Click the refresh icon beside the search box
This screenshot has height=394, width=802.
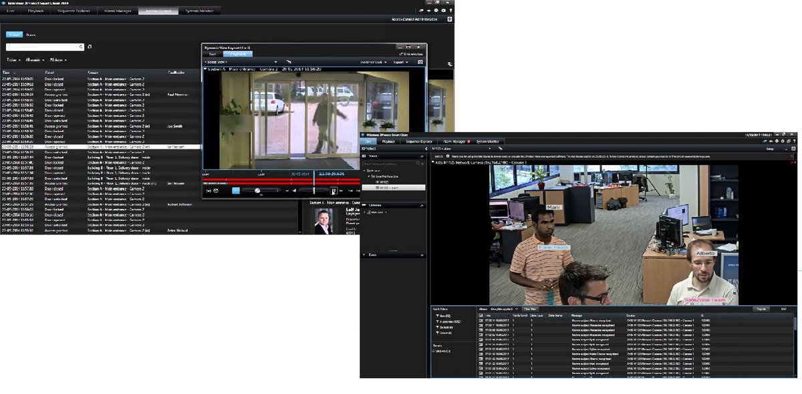coord(90,47)
